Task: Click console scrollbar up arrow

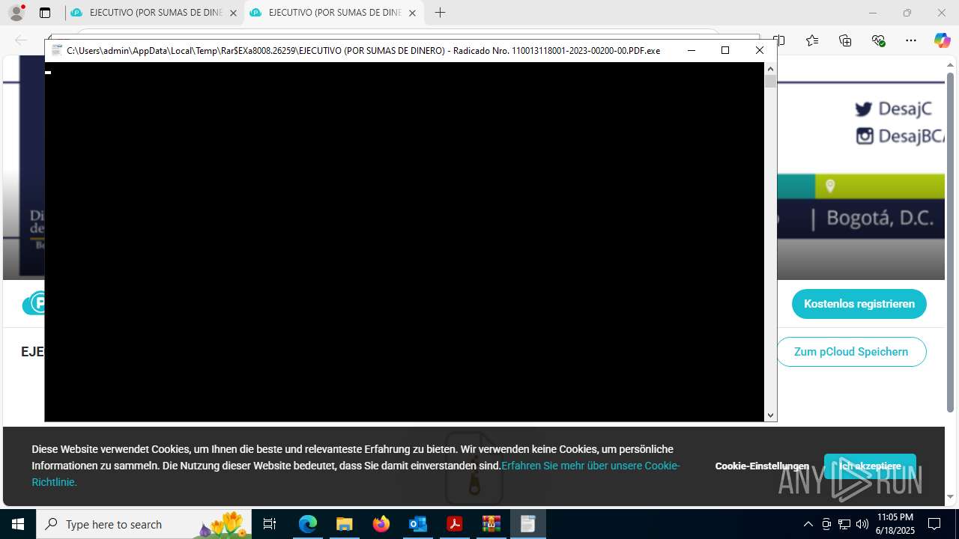Action: 770,68
